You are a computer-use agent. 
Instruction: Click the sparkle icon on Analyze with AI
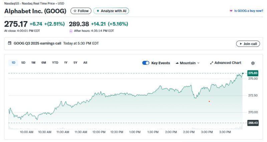[98, 11]
